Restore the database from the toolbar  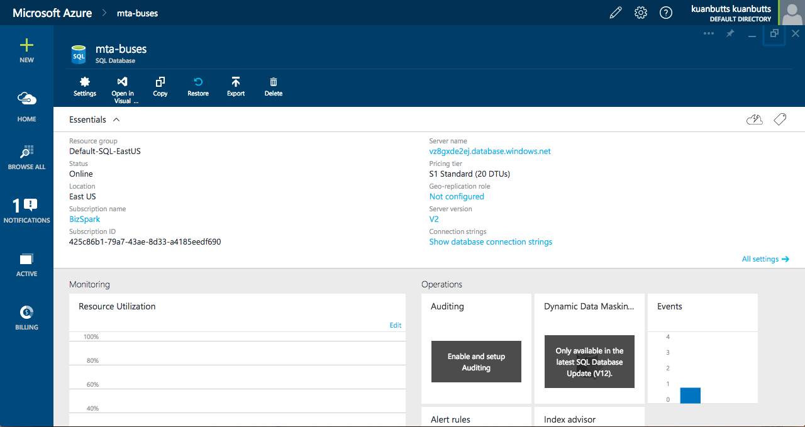pos(198,87)
